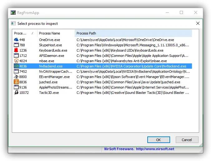
Task: Click the Creative Sound Blaster Tactic(3D) path
Action: [133, 93]
